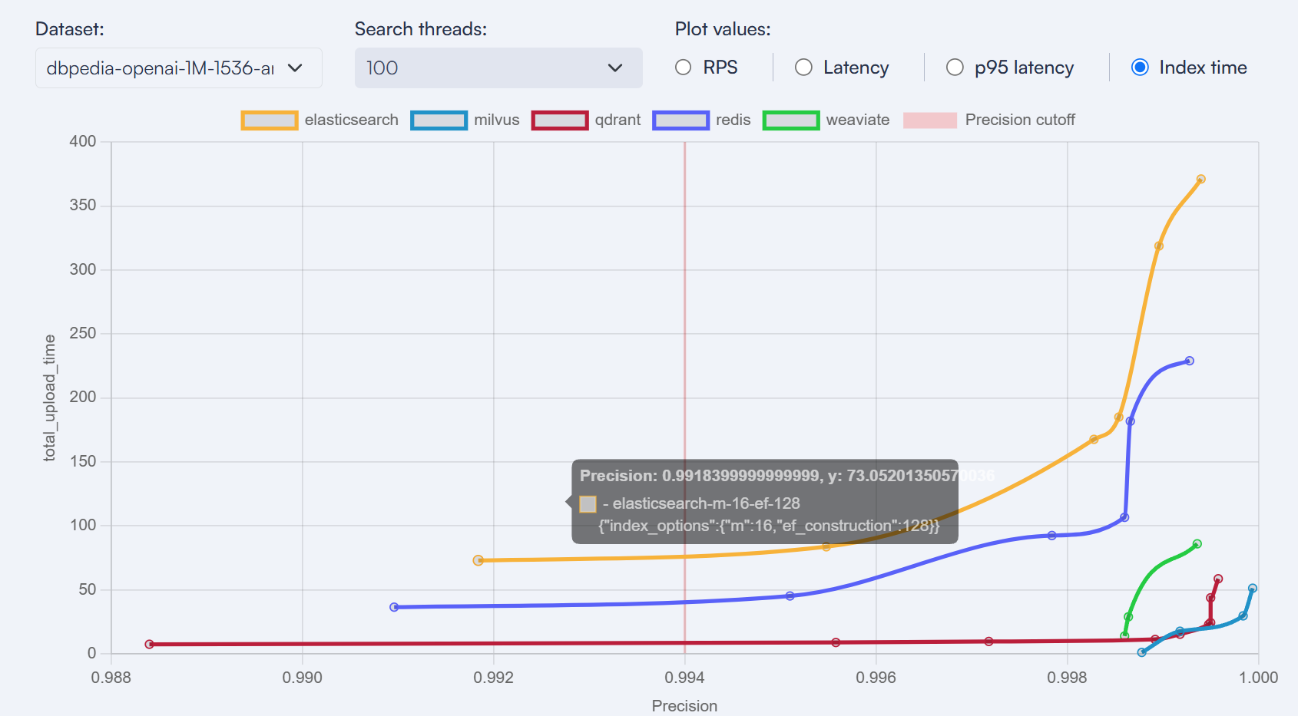Click the RPS label text
Screen dimensions: 1298x716
click(x=720, y=68)
